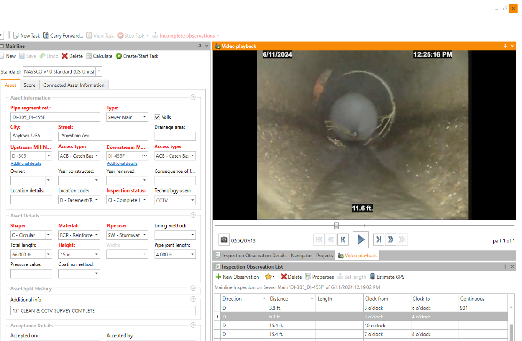This screenshot has width=522, height=341.
Task: Toggle the Valid checkbox
Action: click(157, 117)
